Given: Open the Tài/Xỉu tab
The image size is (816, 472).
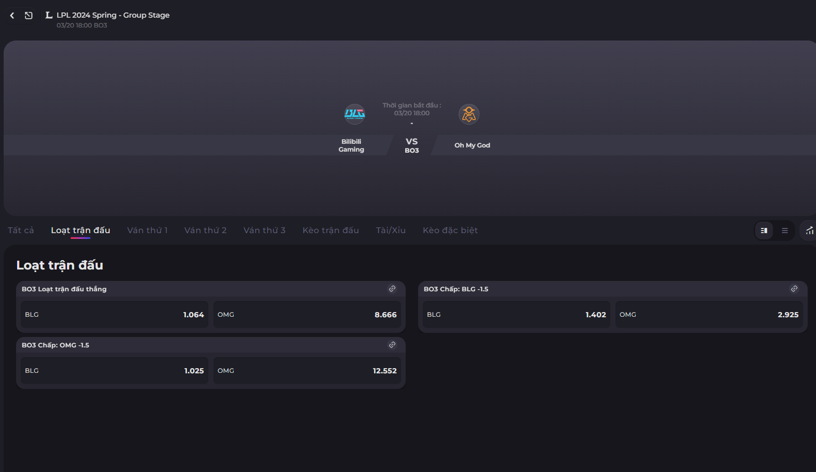Looking at the screenshot, I should coord(391,230).
